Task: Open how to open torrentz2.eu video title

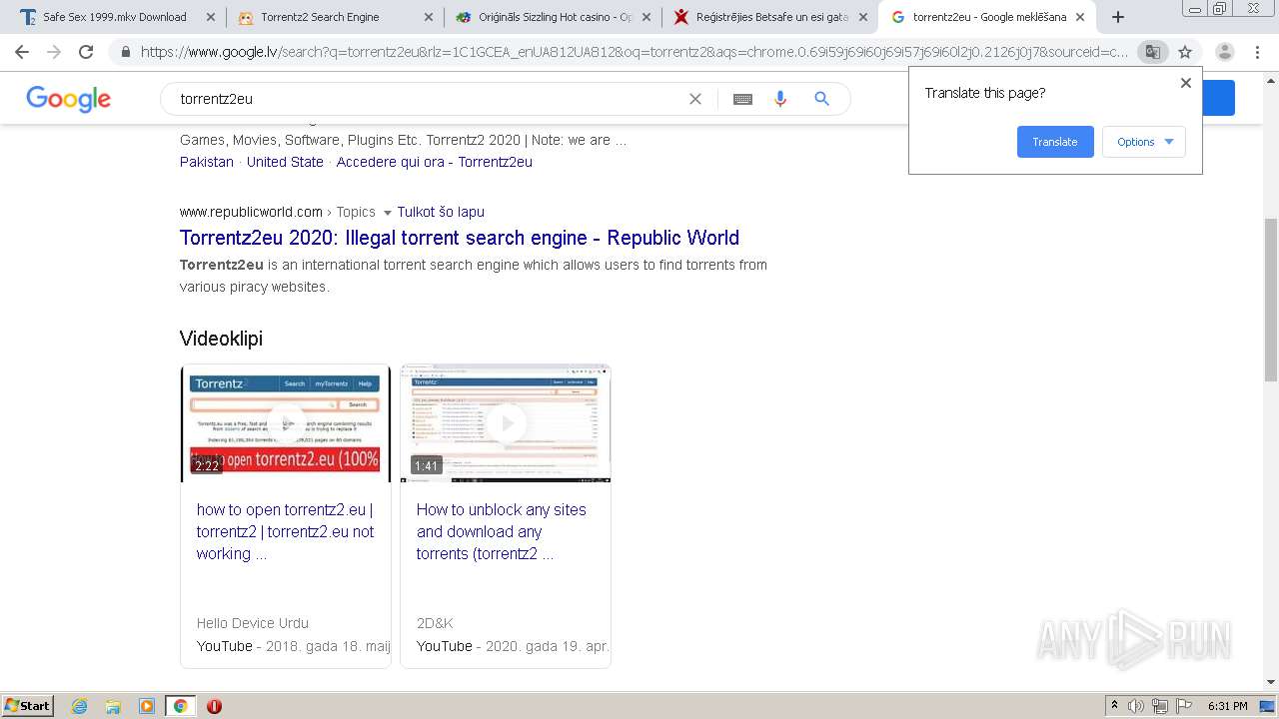Action: pyautogui.click(x=286, y=531)
